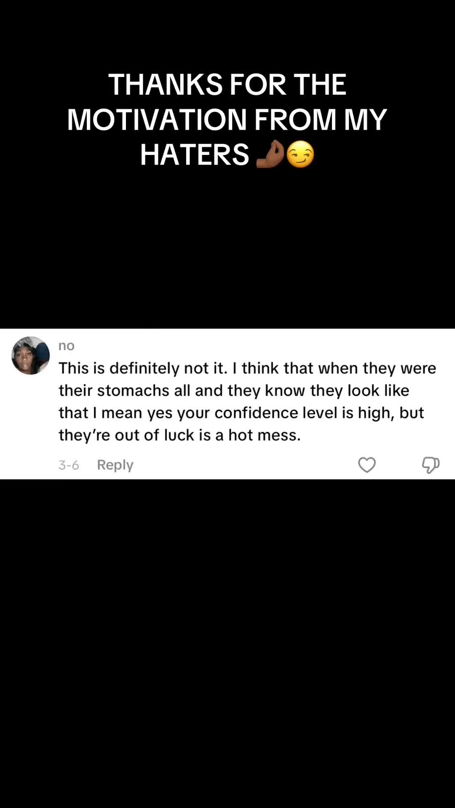Click the smirking face emoji in title
The image size is (455, 808).
300,154
